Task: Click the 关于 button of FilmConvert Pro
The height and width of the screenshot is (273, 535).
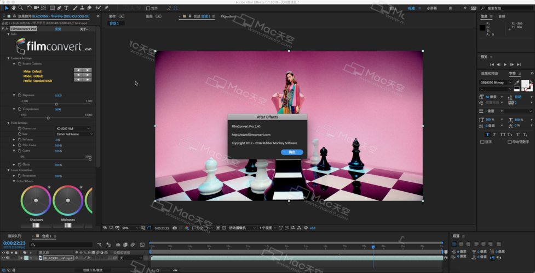Action: [x=84, y=29]
